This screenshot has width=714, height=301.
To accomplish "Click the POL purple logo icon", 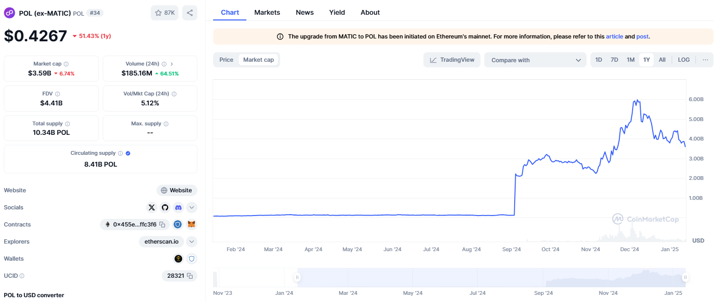I will click(x=10, y=13).
